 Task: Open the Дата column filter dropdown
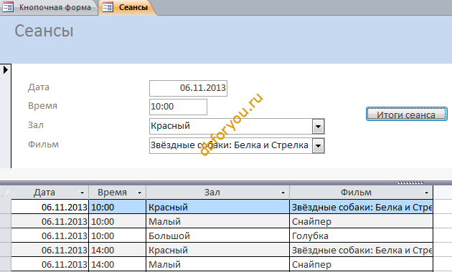pos(82,193)
